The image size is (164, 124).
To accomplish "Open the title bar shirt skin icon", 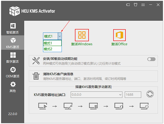I will click(135, 5).
